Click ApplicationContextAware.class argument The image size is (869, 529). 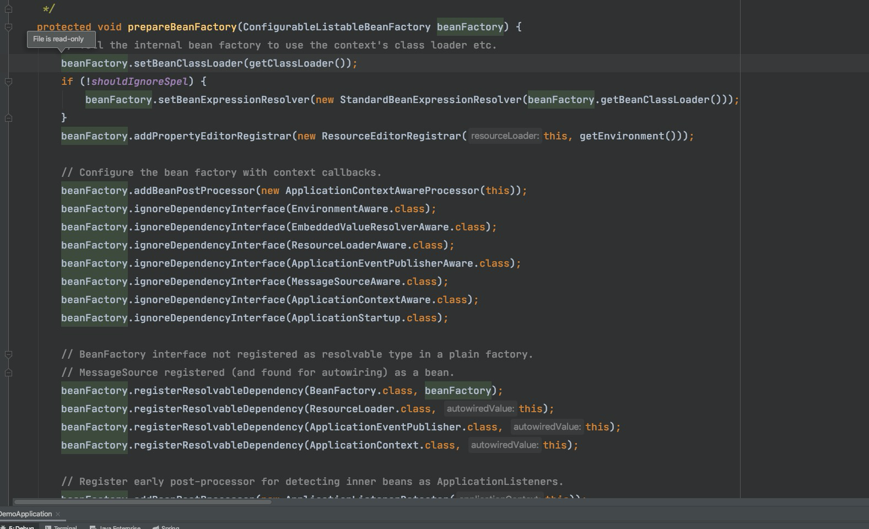coord(379,300)
